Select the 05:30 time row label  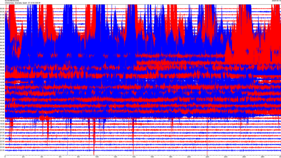coord(2,42)
